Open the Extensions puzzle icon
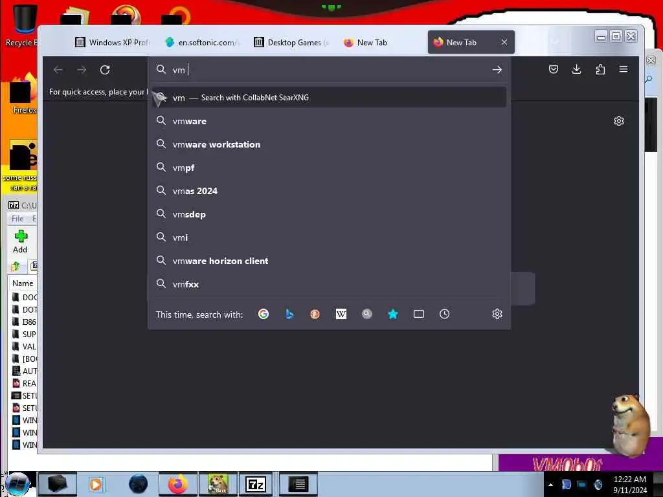Screen dimensions: 663x497 tap(600, 69)
